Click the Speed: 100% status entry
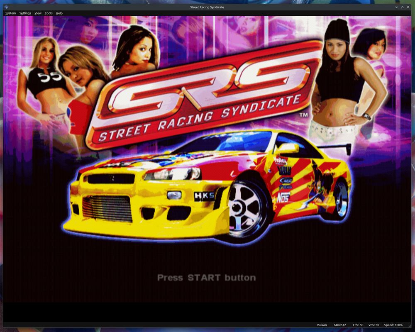The image size is (415, 332). point(393,325)
